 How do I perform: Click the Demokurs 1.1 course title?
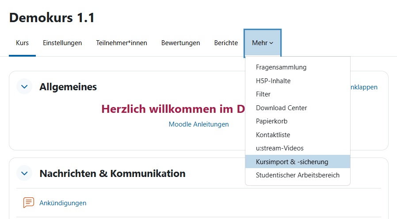52,18
